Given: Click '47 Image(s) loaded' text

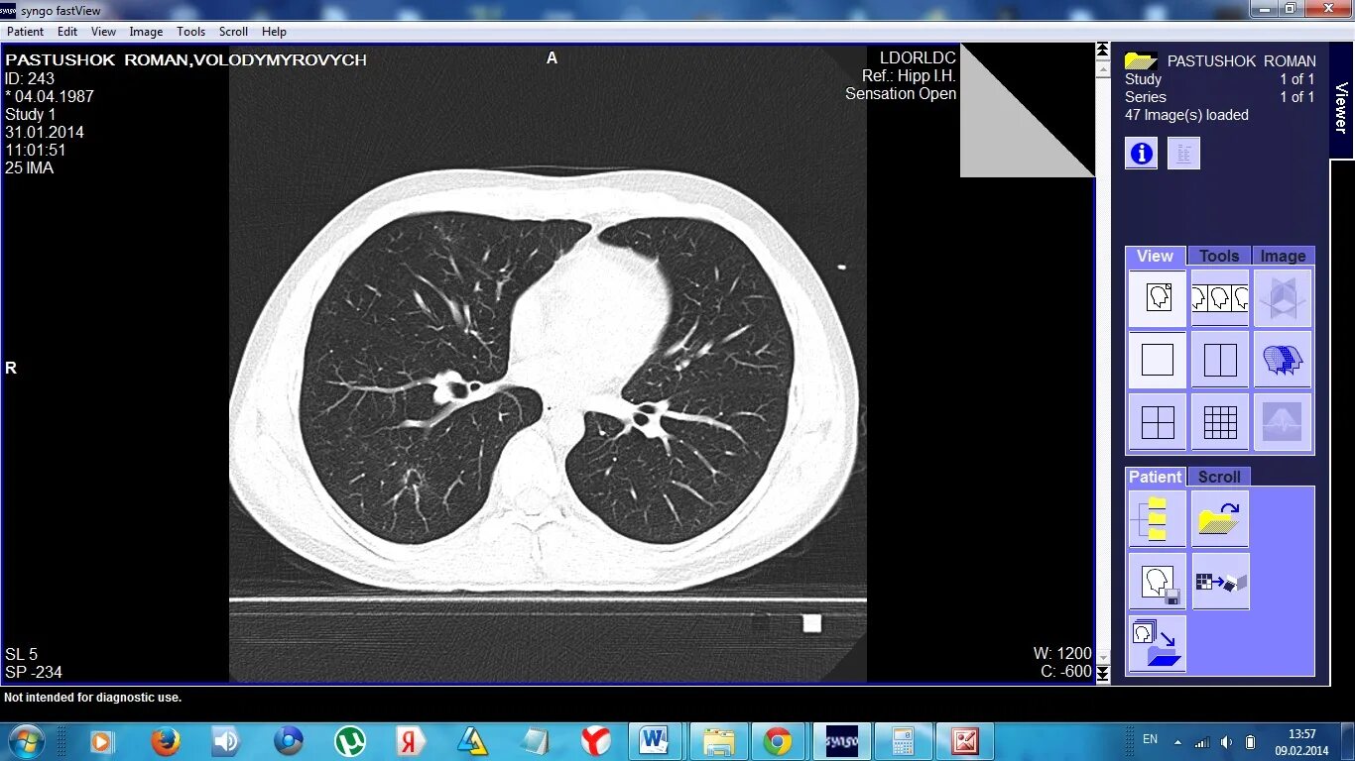Looking at the screenshot, I should coord(1186,115).
